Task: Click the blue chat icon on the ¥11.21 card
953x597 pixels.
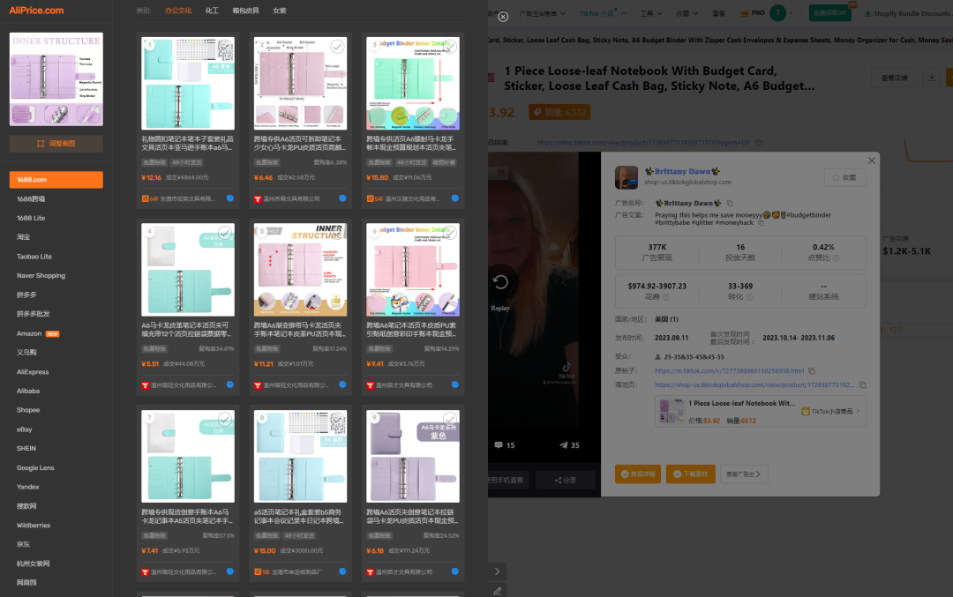Action: 342,385
